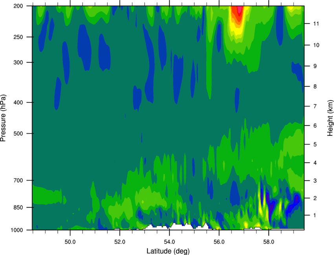Pick the height label 1 km
The image size is (334, 255).
(315, 215)
